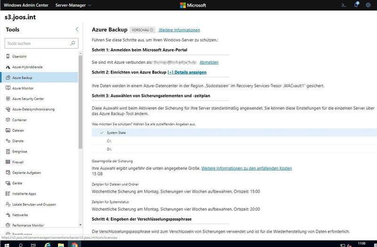Open the notifications bell in header
This screenshot has width=377, height=247.
point(356,5)
